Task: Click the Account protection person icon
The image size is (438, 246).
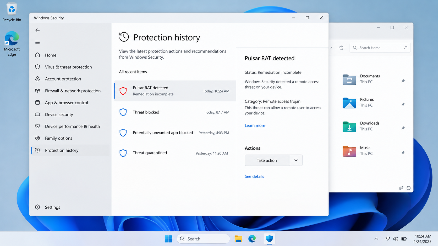Action: pos(37,79)
